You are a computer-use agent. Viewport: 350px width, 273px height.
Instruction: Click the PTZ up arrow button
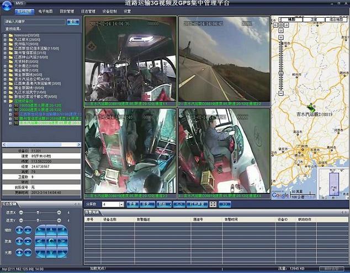coord(51,230)
